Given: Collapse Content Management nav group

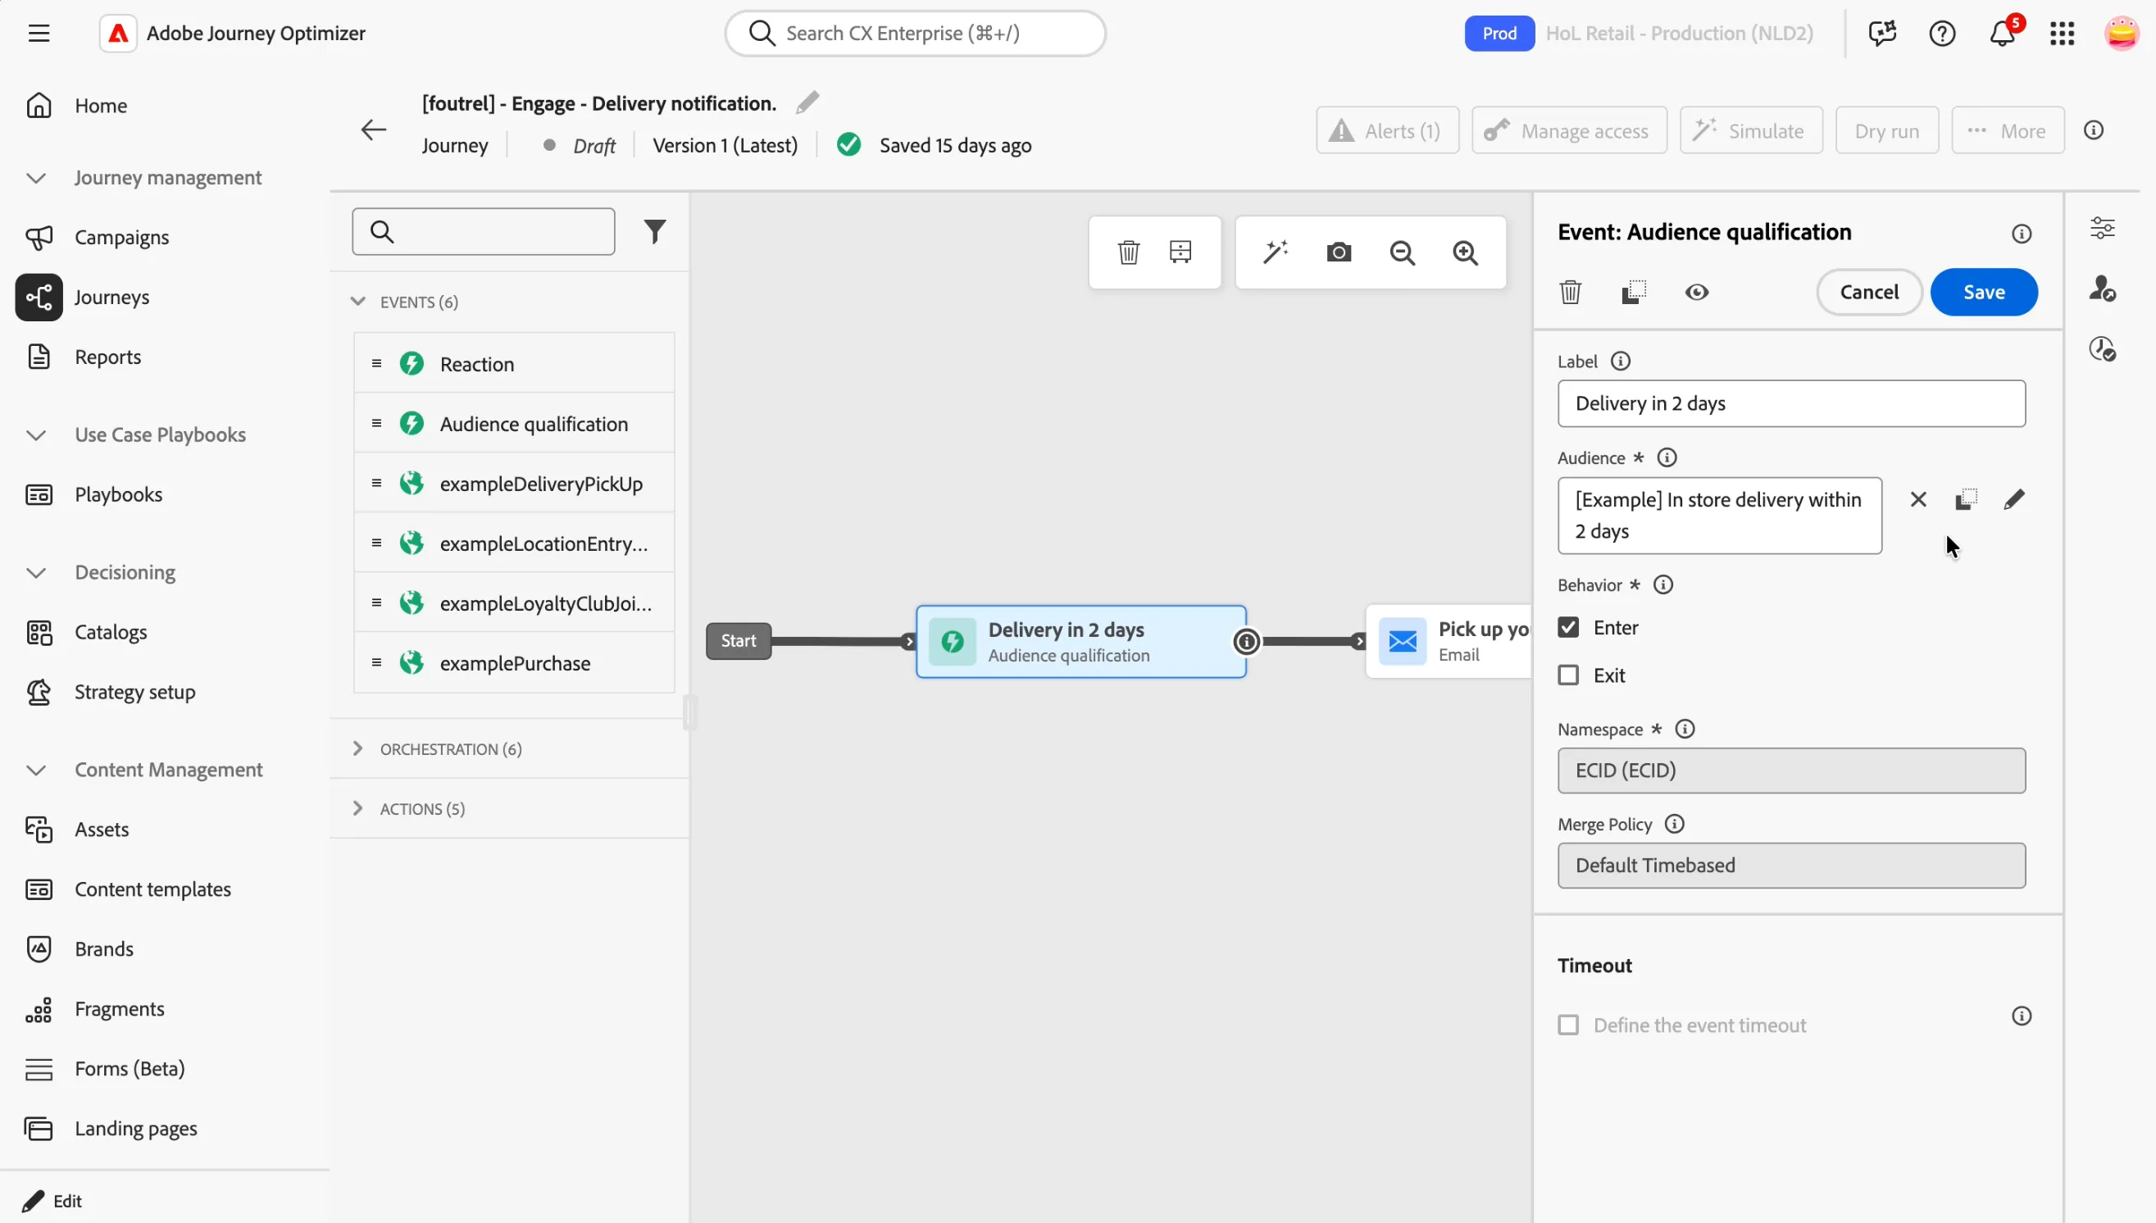Looking at the screenshot, I should [36, 771].
